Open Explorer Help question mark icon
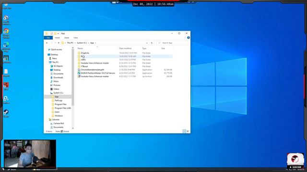Viewport: 307px width, 172px height. [189, 38]
